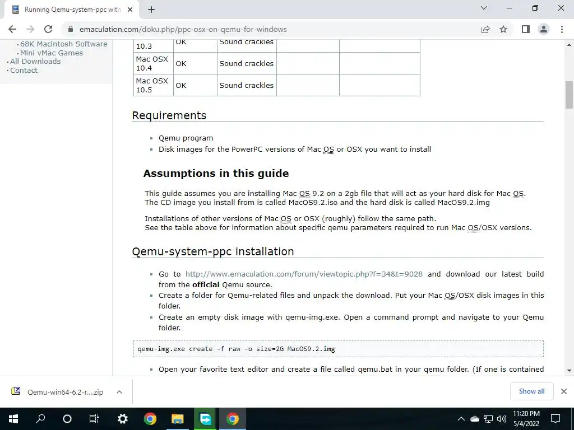
Task: Open Settings gear on the taskbar
Action: [123, 419]
